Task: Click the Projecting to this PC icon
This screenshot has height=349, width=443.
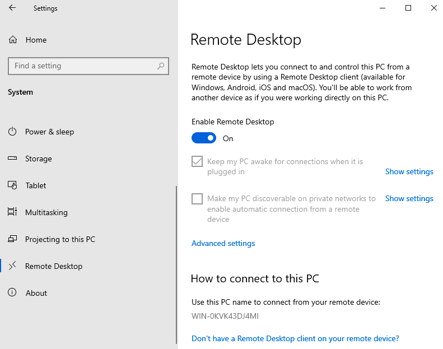Action: (x=12, y=239)
